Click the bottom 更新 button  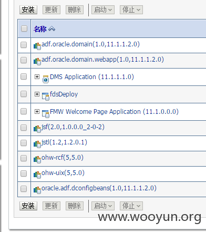click(x=51, y=206)
